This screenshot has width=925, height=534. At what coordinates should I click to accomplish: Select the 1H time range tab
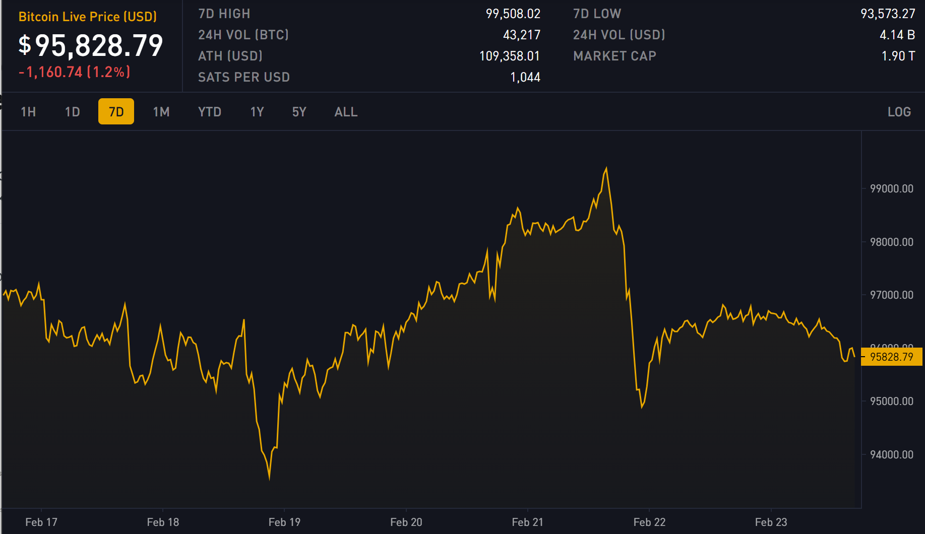28,112
